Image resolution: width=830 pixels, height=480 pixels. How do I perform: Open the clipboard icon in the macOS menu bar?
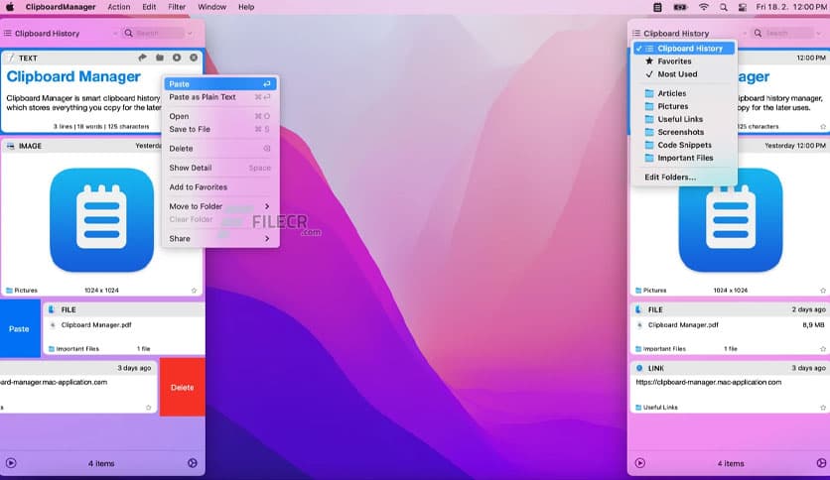657,7
